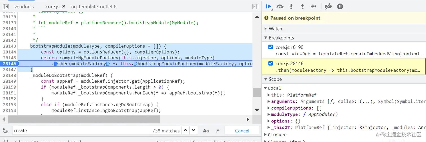Collapse the Local scope group
The height and width of the screenshot is (142, 426).
[265, 88]
